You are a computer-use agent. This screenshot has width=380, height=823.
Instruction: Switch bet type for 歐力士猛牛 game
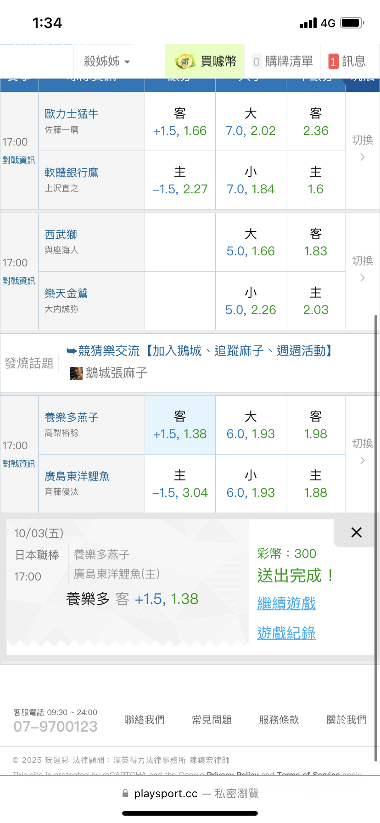[363, 148]
